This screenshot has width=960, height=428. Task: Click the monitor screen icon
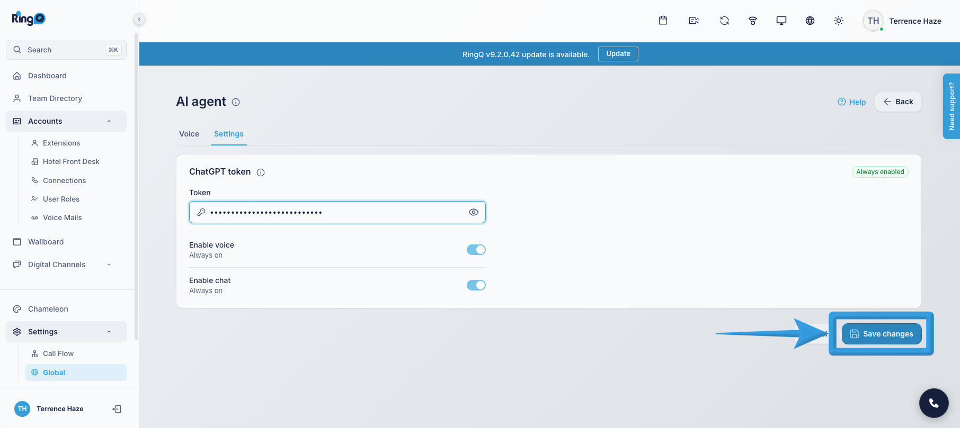[x=781, y=21]
